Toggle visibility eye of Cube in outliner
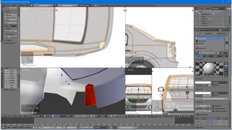Viewport: 232px width, 130px height. pos(223,21)
